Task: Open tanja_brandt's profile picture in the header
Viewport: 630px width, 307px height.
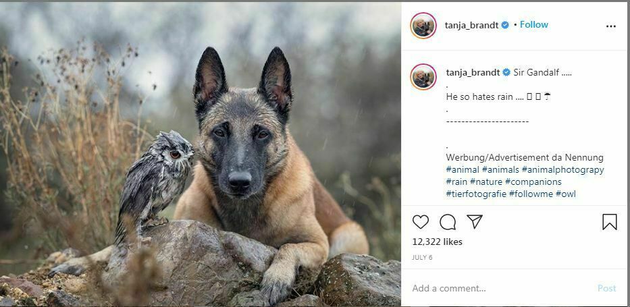Action: pos(423,26)
